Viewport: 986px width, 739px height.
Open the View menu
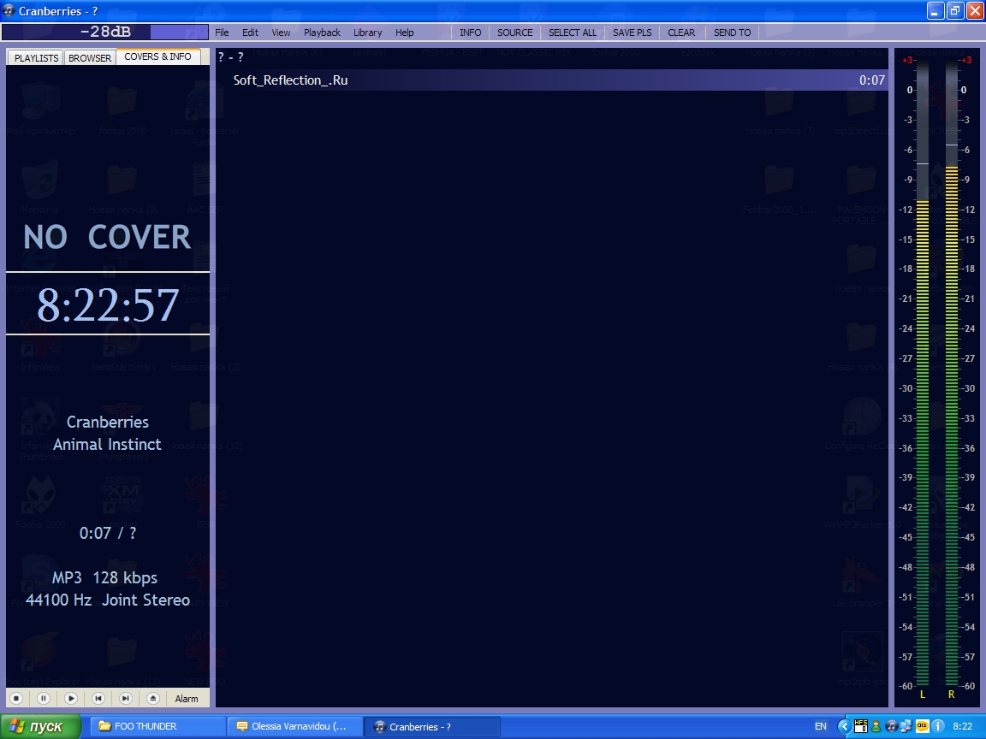pos(281,33)
